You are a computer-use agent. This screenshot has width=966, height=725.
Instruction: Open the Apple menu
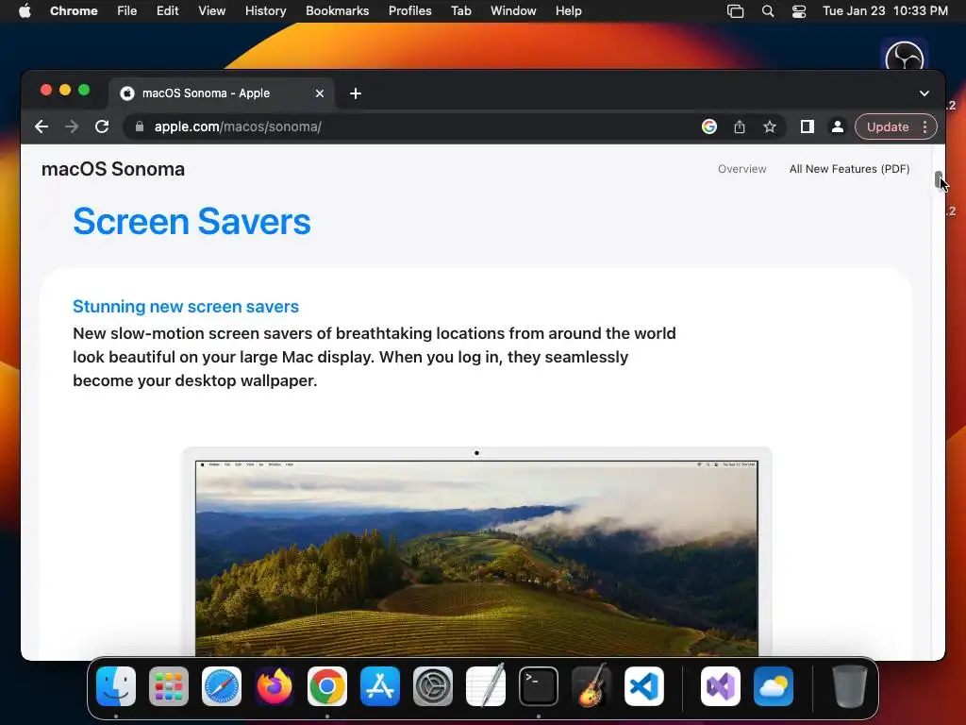click(25, 11)
